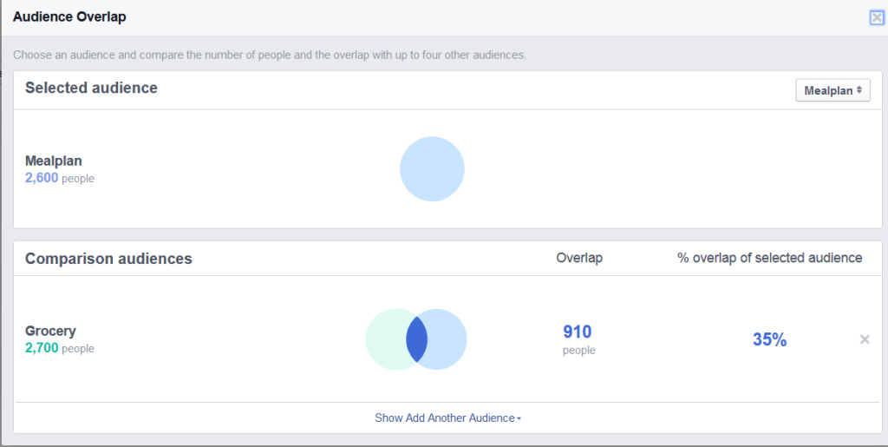Click the 2,700 people count
The height and width of the screenshot is (447, 888).
tap(60, 348)
